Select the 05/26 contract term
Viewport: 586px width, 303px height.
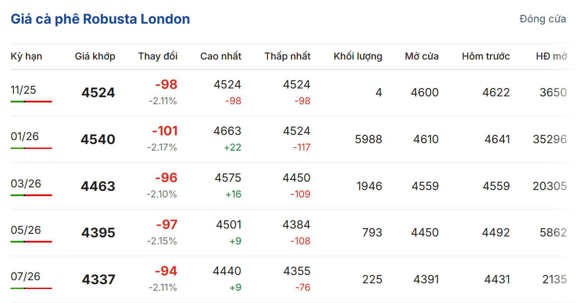click(25, 230)
